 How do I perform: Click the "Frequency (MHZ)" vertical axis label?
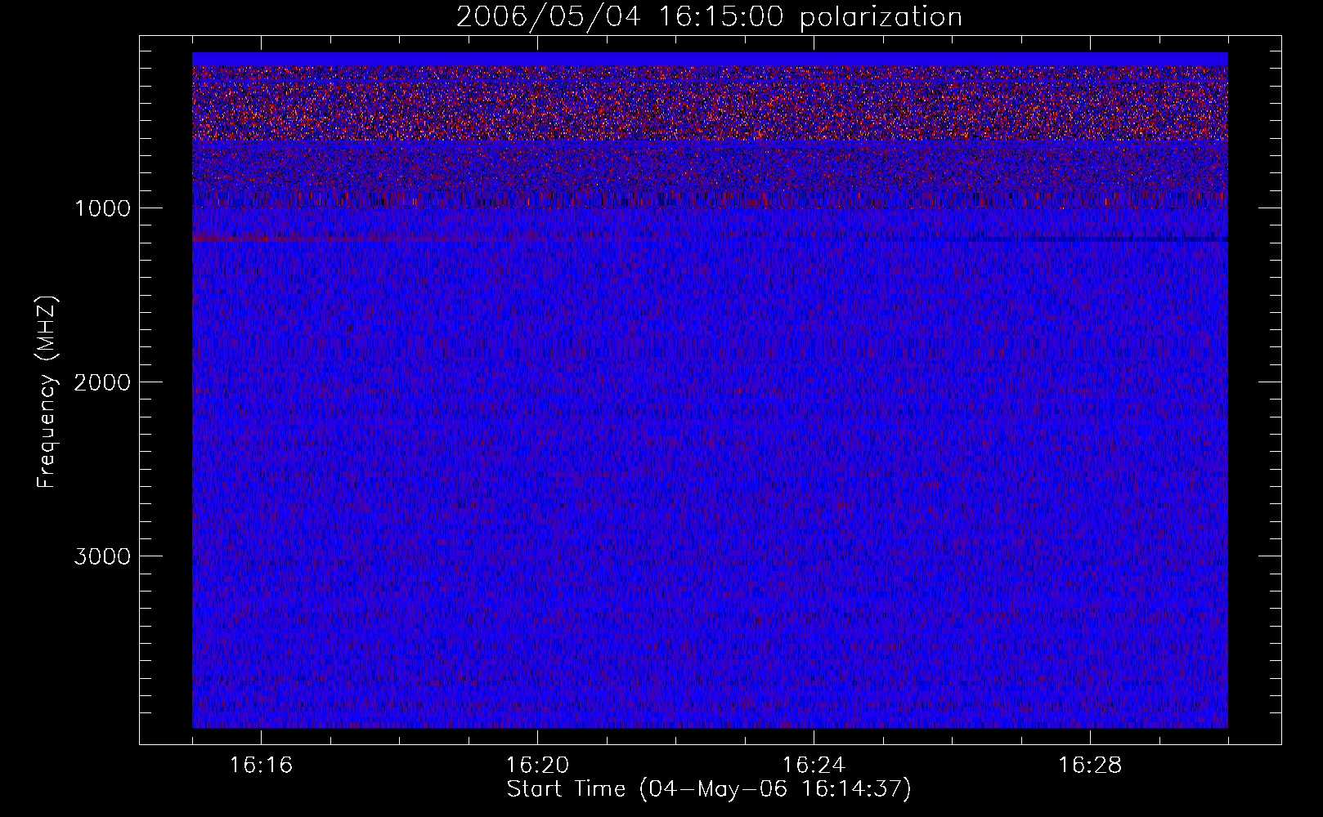(x=47, y=392)
